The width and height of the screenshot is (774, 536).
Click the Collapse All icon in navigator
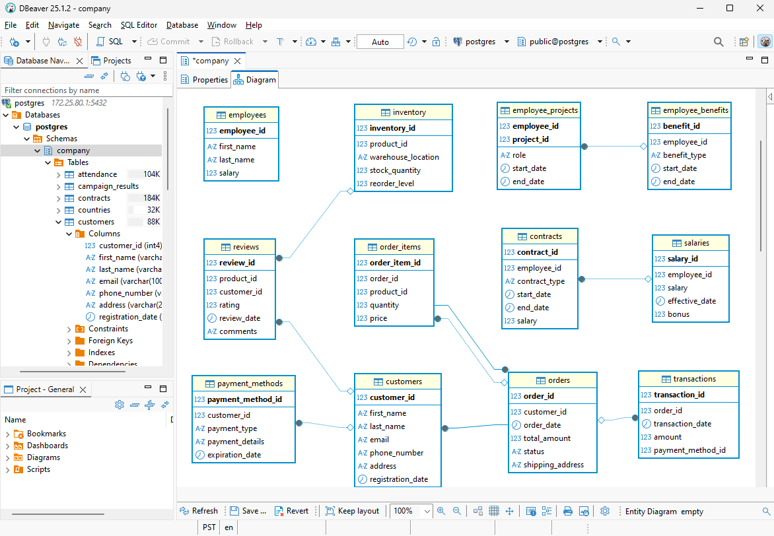[89, 76]
